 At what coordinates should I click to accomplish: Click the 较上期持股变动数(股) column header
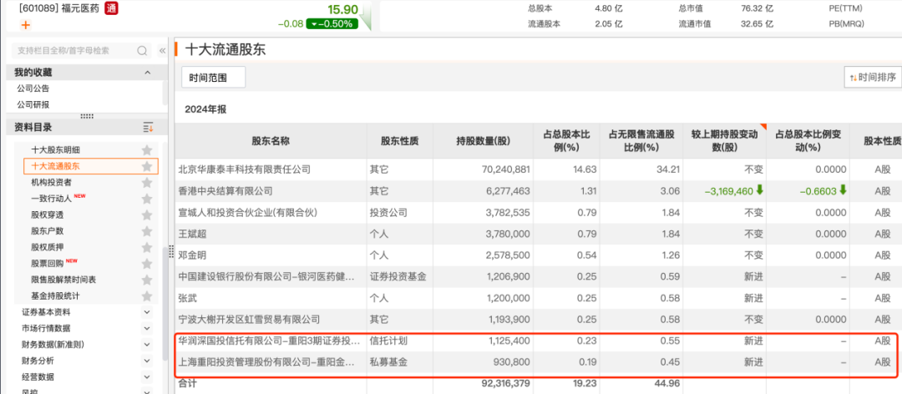point(724,141)
